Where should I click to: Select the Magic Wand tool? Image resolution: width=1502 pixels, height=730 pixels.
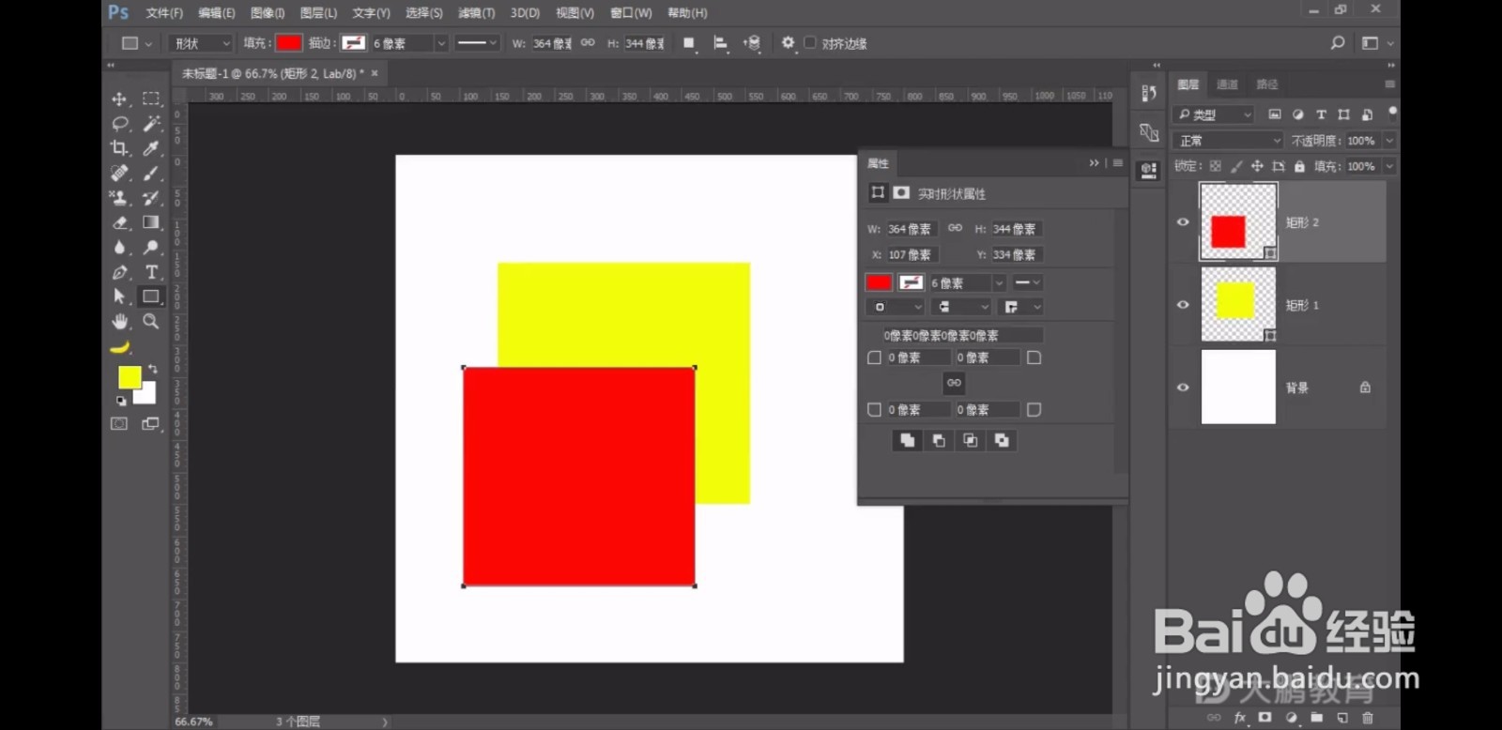tap(150, 124)
